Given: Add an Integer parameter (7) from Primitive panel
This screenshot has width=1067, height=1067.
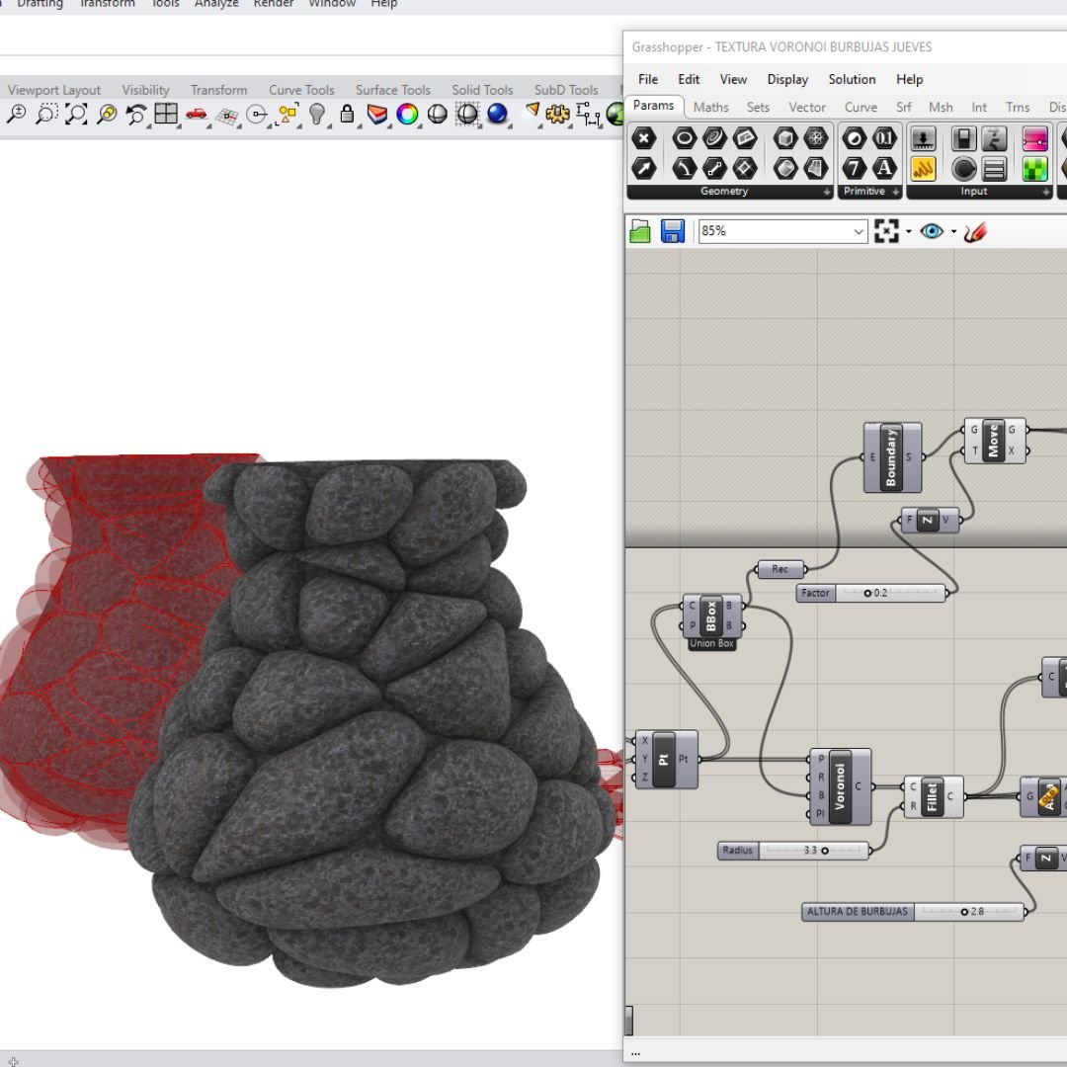Looking at the screenshot, I should (x=855, y=168).
